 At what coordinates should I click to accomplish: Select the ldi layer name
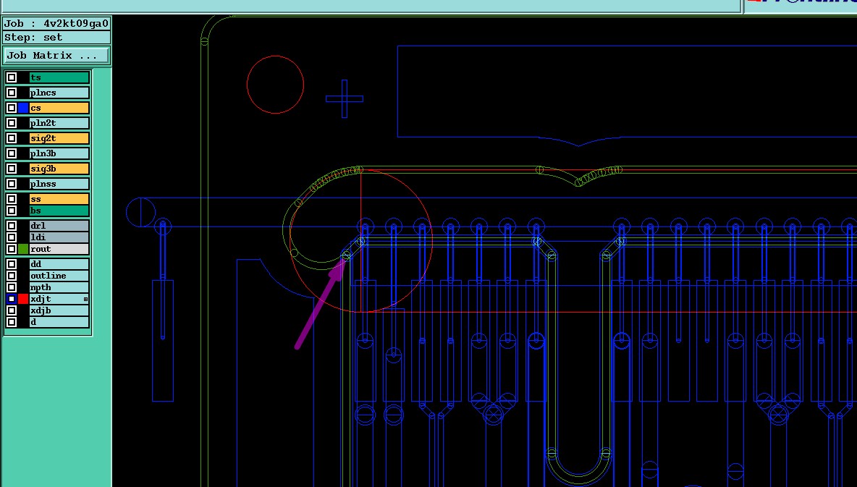[x=59, y=237]
